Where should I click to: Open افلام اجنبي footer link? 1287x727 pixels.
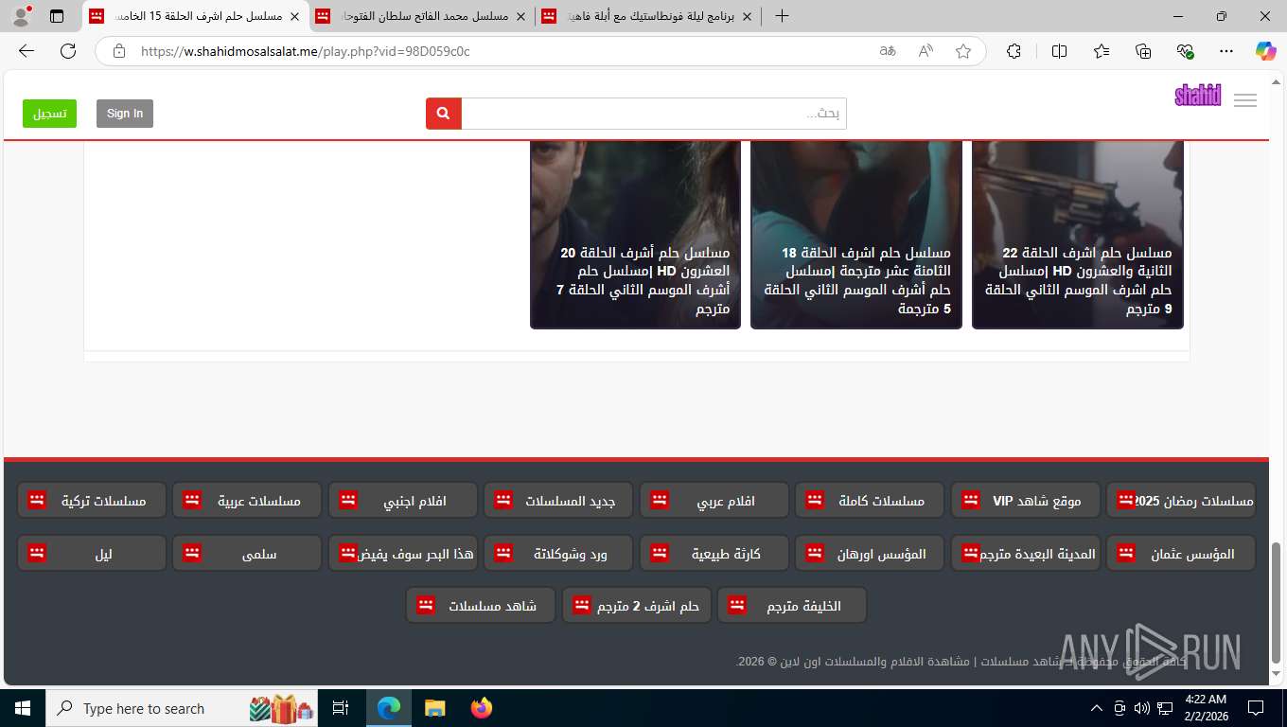click(403, 500)
